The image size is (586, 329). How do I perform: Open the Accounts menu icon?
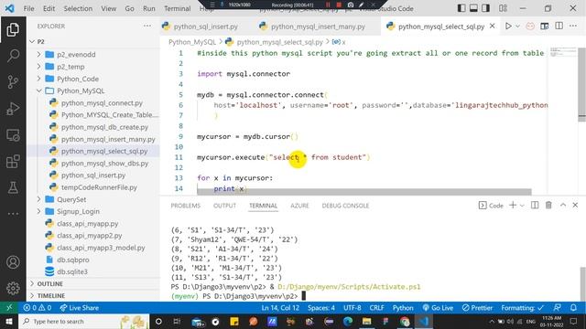(13, 262)
